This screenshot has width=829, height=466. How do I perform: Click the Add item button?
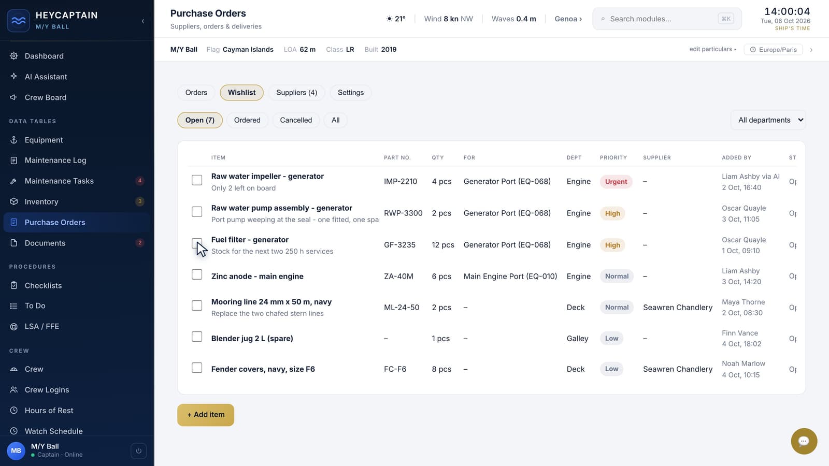point(206,415)
